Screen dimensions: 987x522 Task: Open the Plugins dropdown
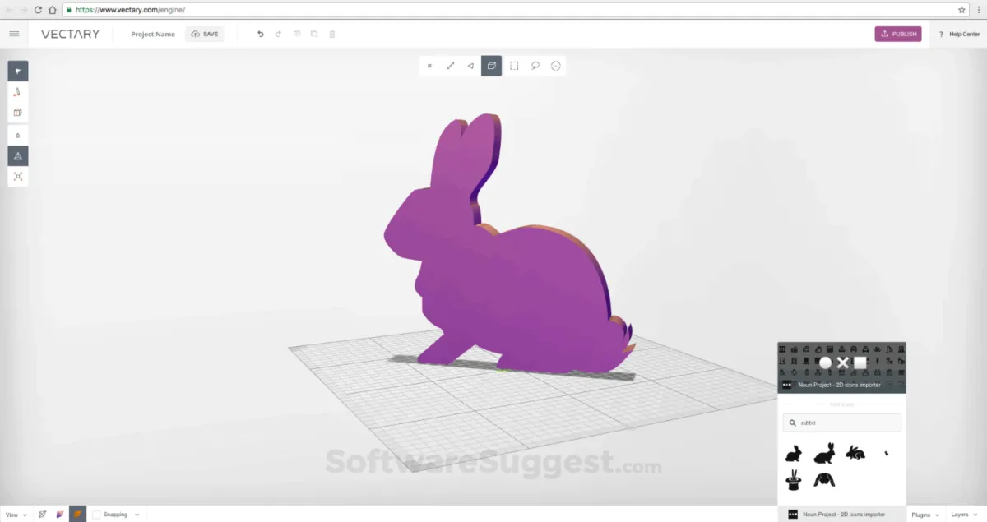[x=925, y=515]
